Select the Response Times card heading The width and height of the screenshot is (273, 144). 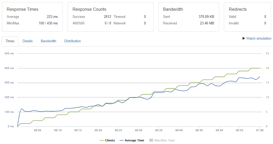(x=23, y=9)
